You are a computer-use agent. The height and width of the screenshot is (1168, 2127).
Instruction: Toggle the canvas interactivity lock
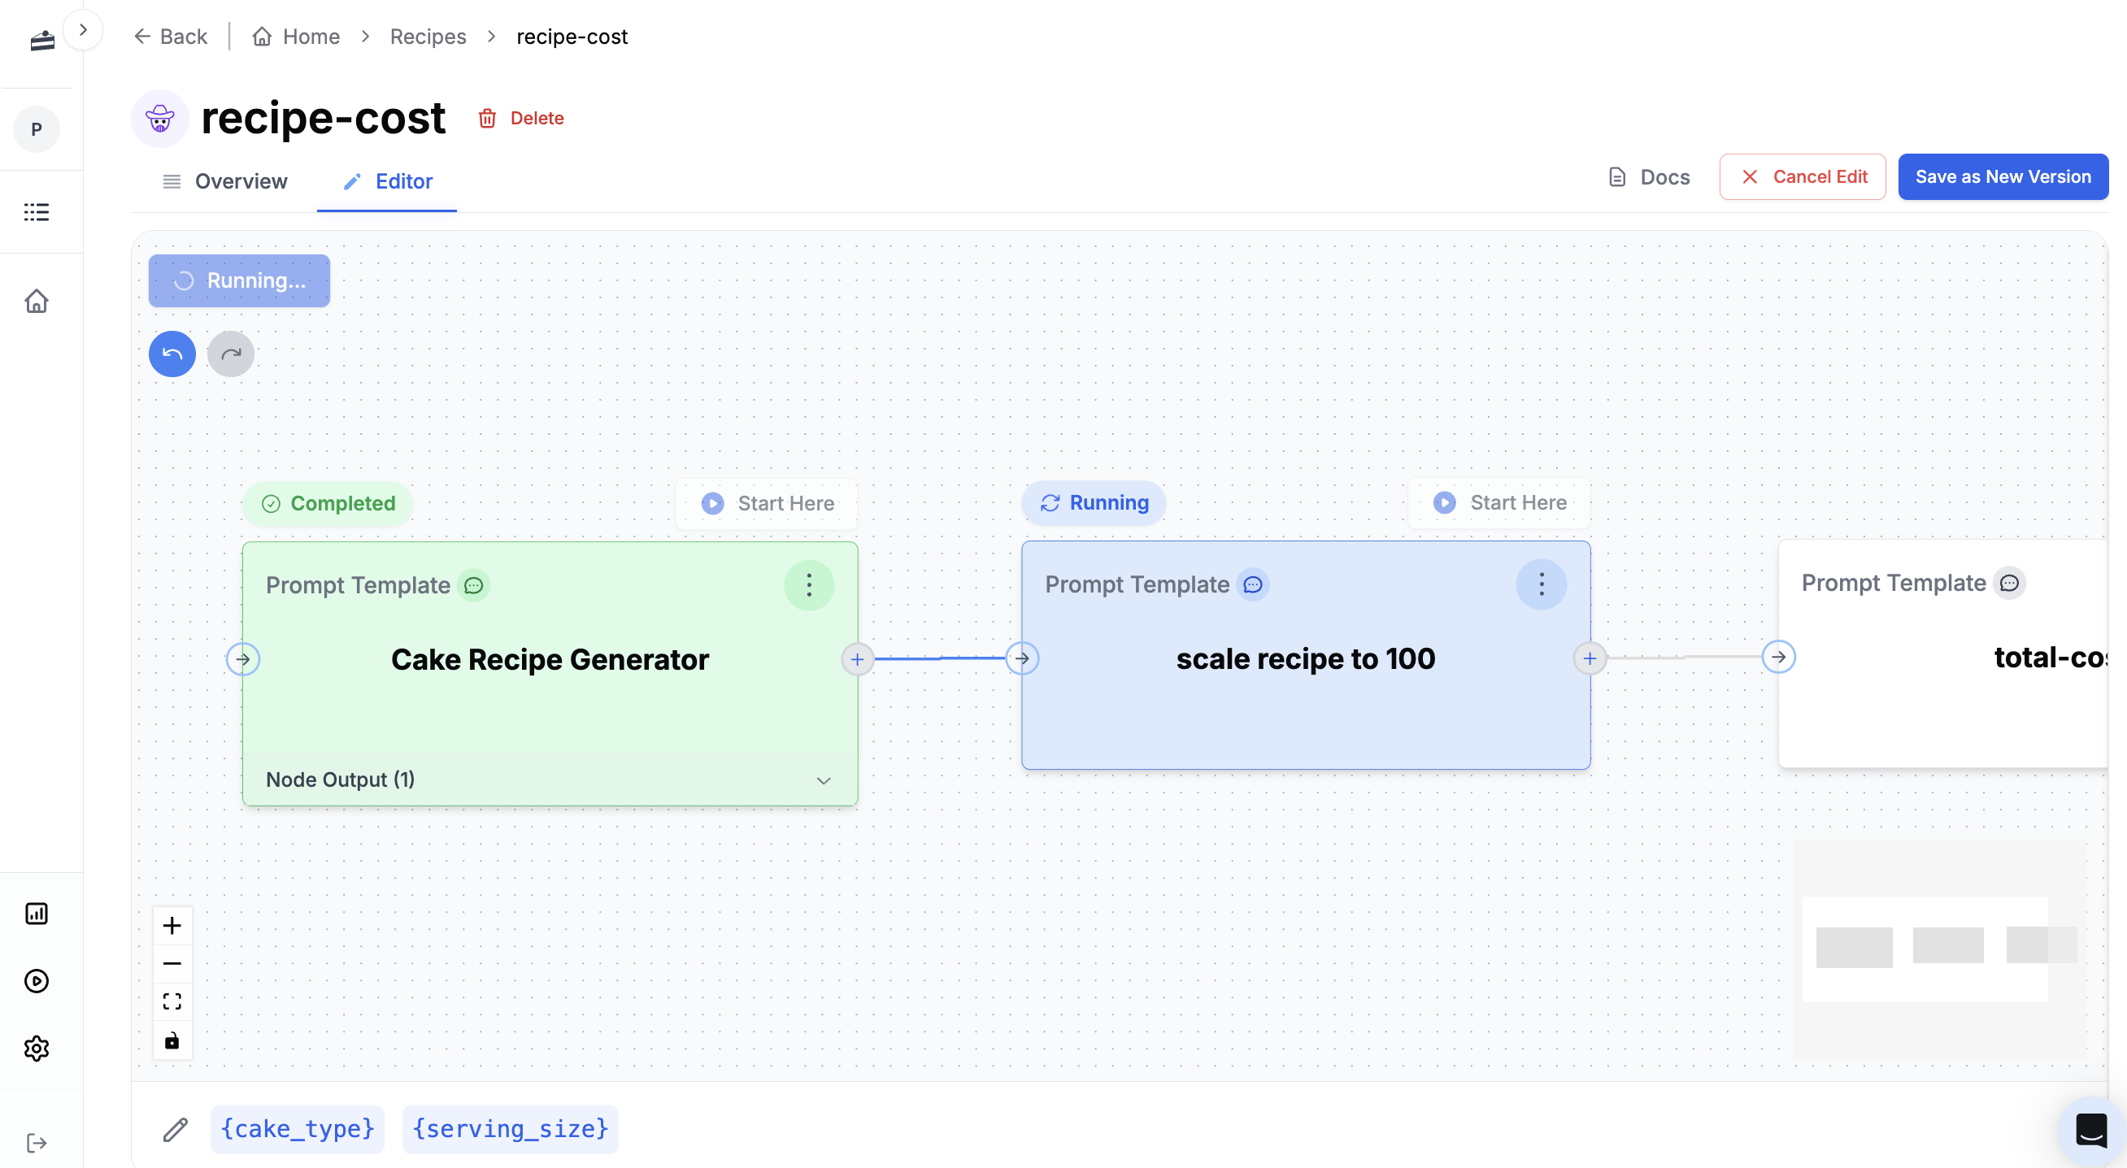click(172, 1040)
